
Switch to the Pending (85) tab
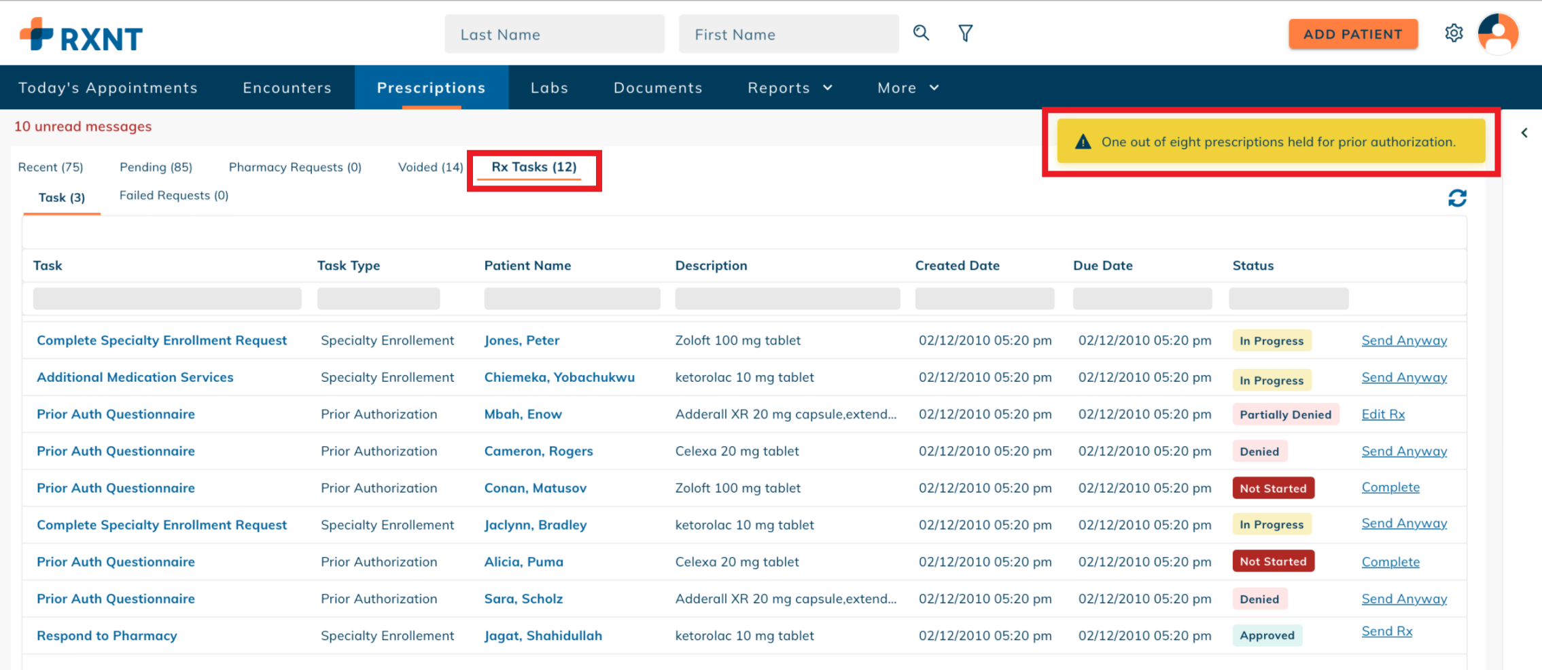click(x=156, y=166)
